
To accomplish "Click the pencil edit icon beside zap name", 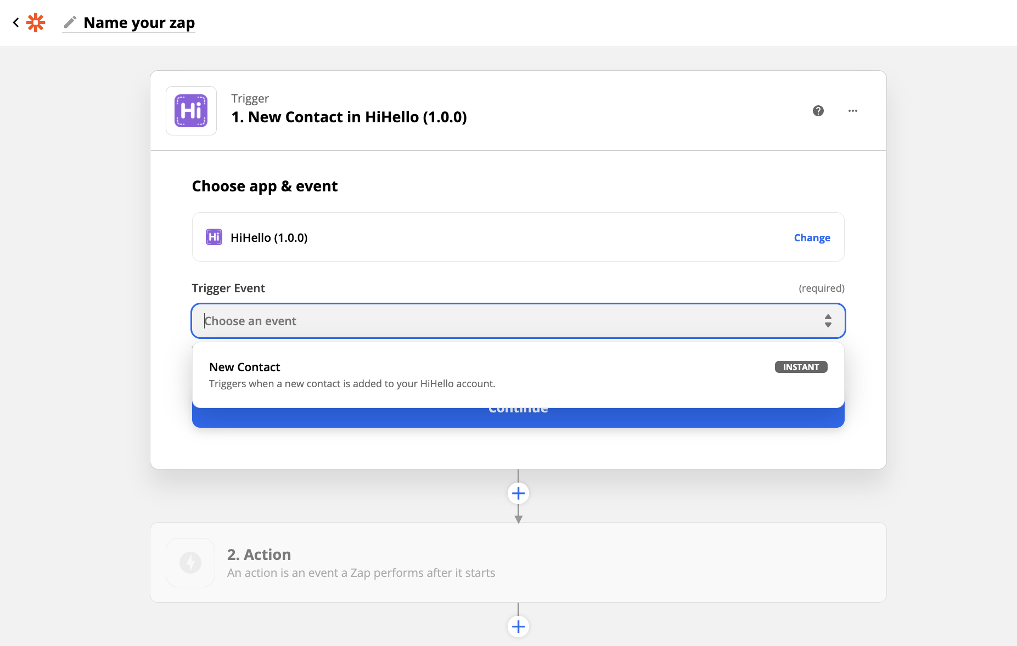I will click(x=70, y=22).
